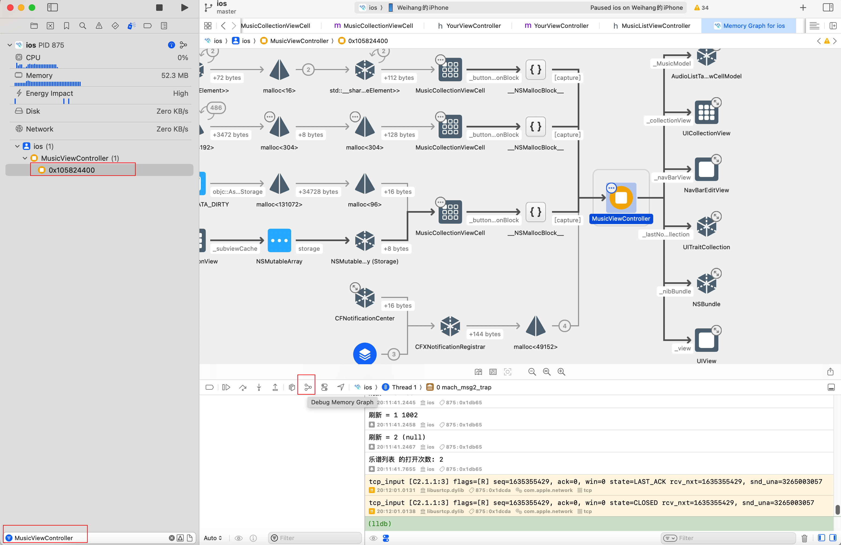
Task: Simulate location with arrow icon
Action: point(341,387)
